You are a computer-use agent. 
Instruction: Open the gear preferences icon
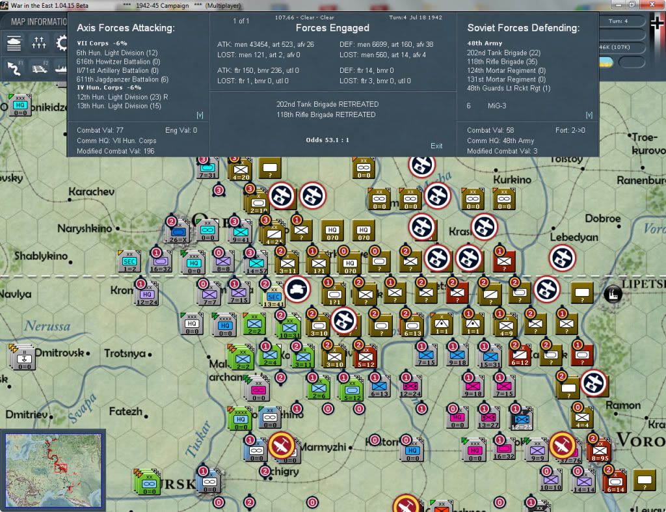pos(61,43)
